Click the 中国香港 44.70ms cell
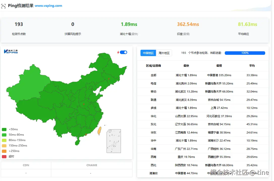The width and height of the screenshot is (274, 181). click(x=186, y=173)
